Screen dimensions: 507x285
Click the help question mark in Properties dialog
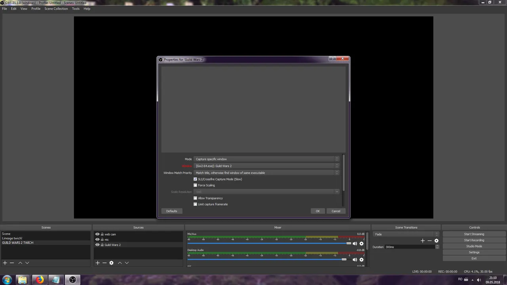coord(333,59)
